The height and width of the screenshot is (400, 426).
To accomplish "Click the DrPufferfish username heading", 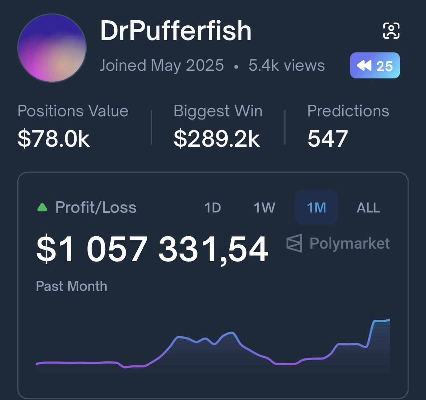I will 176,31.
